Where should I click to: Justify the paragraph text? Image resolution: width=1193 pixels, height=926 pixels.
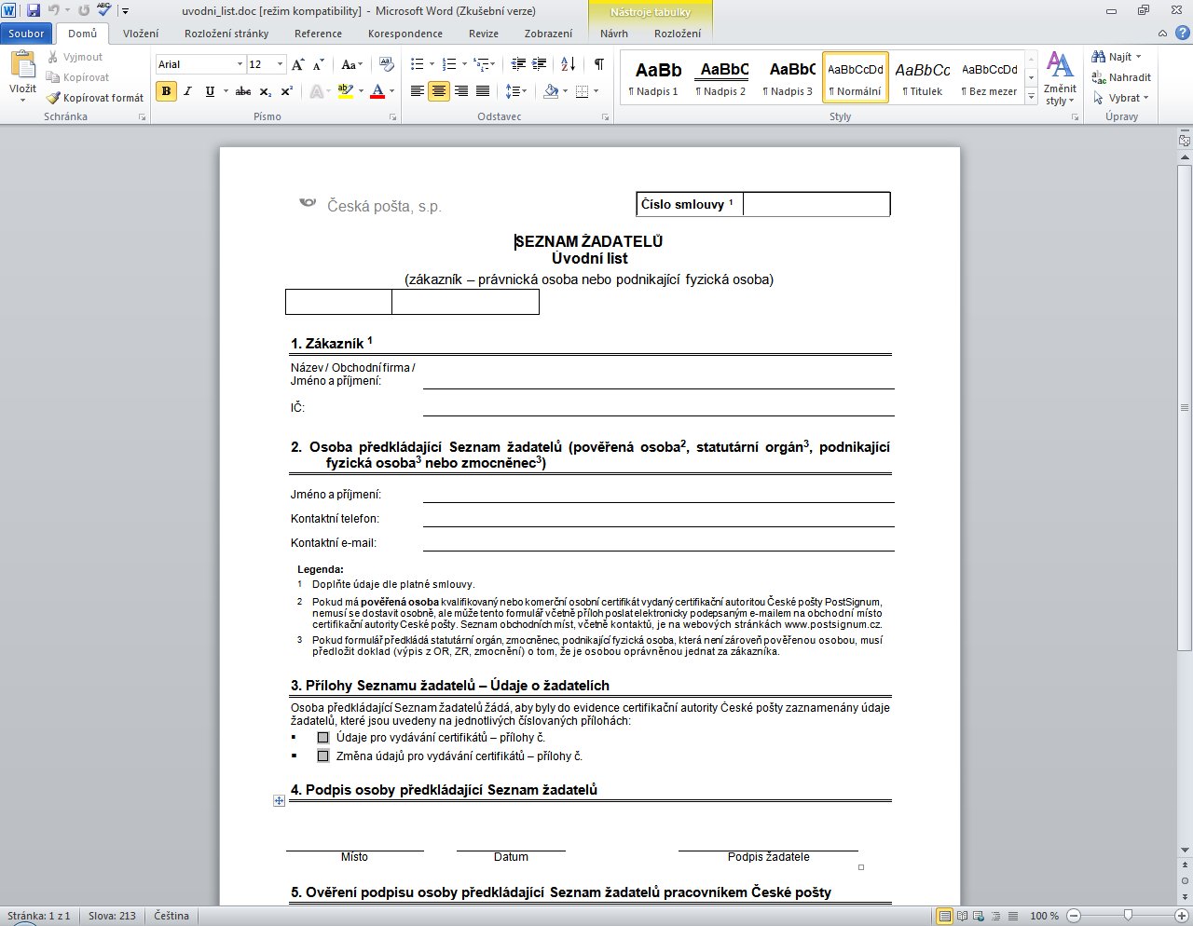pos(483,91)
